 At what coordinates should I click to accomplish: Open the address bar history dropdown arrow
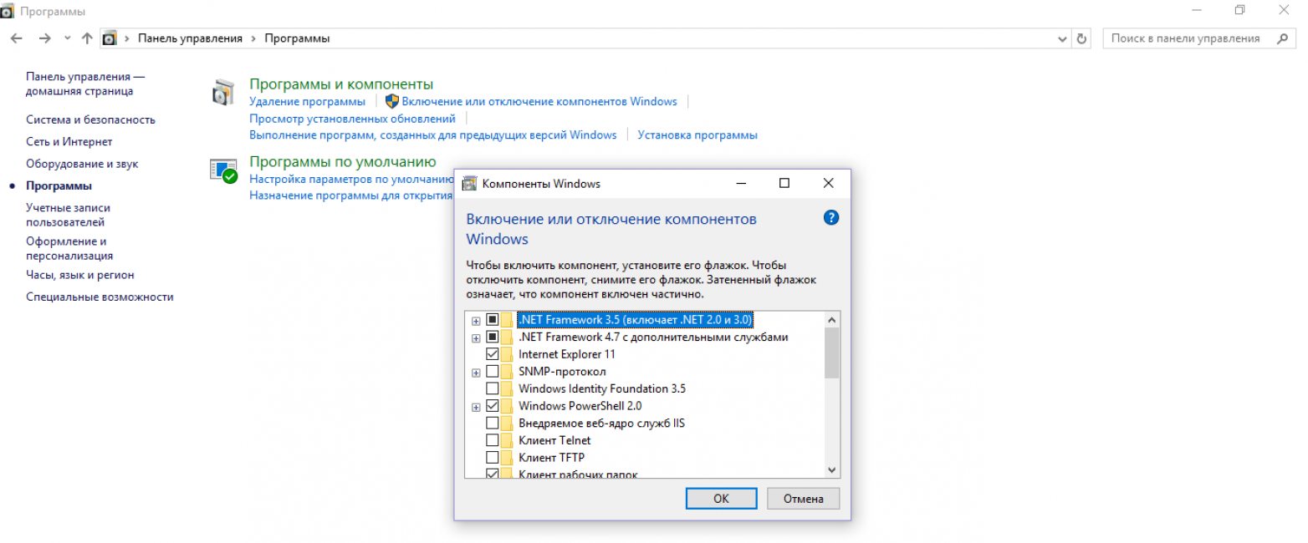(1063, 38)
